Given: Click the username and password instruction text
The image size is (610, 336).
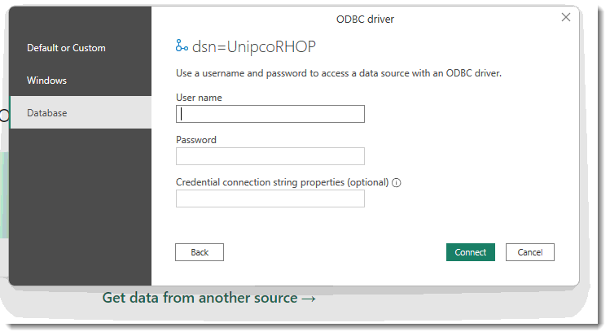Looking at the screenshot, I should (x=338, y=73).
